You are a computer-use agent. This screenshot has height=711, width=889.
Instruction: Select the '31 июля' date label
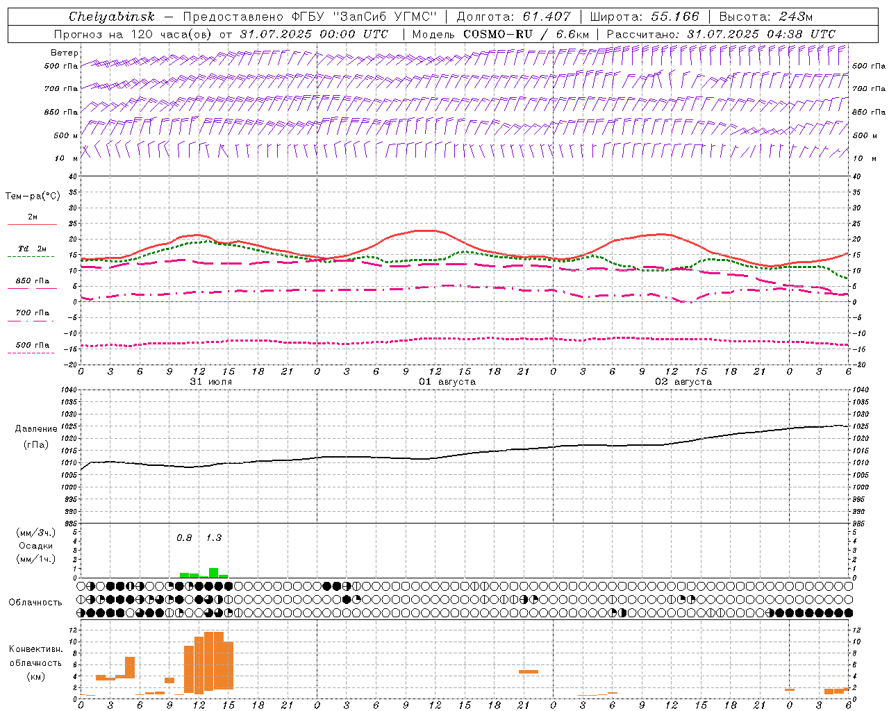coord(211,382)
